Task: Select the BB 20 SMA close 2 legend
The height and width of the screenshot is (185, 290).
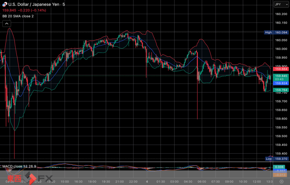Action: (x=18, y=16)
